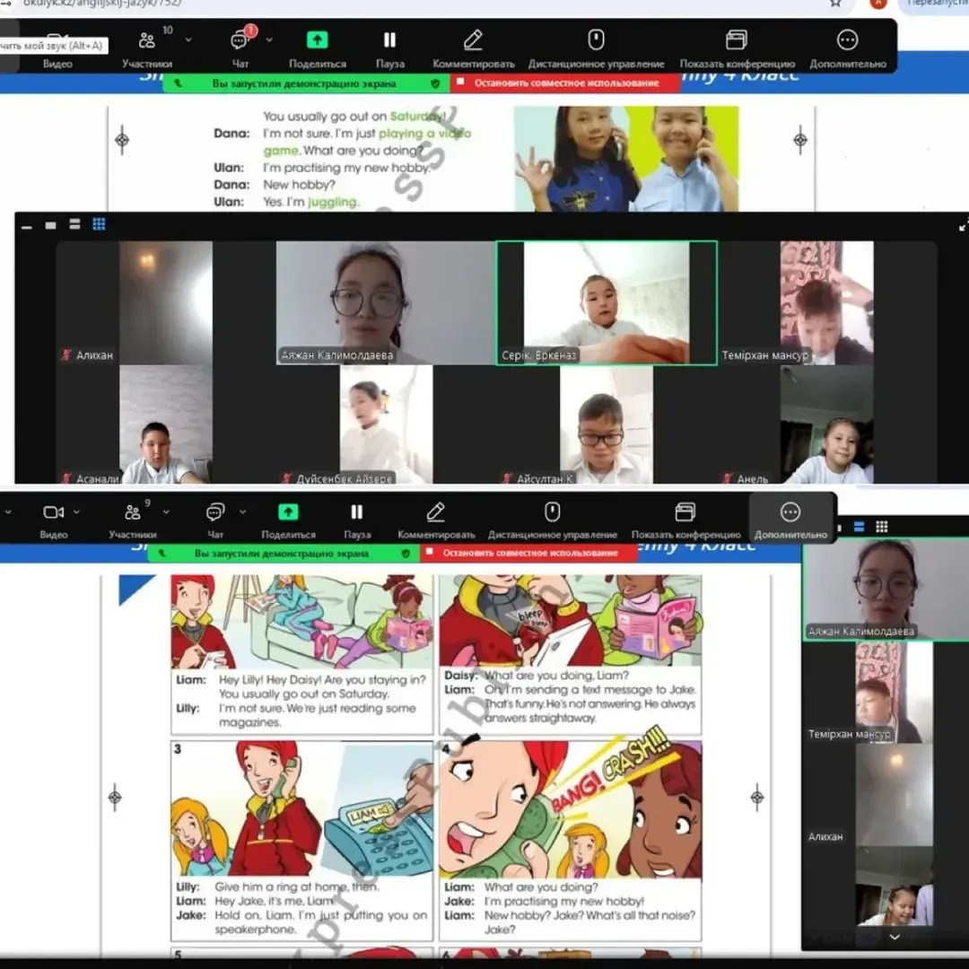Screen dimensions: 969x969
Task: Select blue list view icon in side video panel
Action: (x=859, y=528)
